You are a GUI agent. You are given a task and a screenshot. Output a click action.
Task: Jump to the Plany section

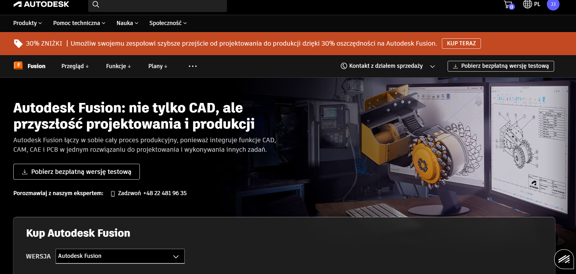[158, 66]
